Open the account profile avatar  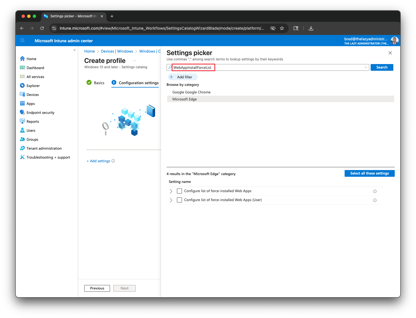(x=395, y=41)
